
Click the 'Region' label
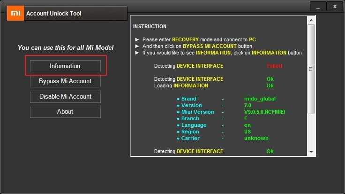(x=190, y=132)
